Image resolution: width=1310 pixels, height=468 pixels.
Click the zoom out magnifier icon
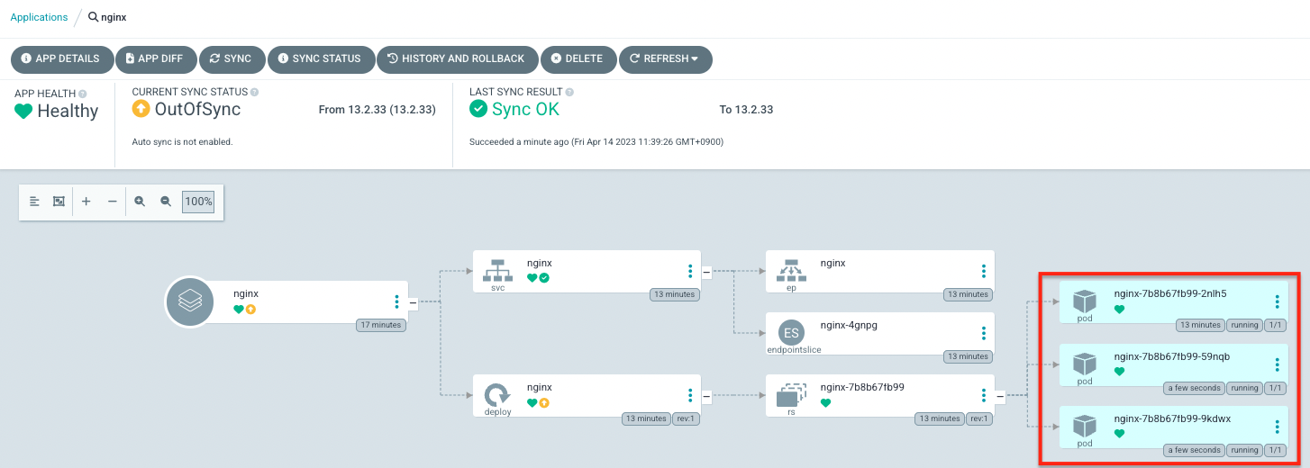166,202
